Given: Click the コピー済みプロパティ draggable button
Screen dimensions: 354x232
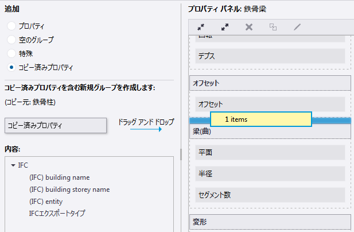Looking at the screenshot, I should [x=55, y=125].
